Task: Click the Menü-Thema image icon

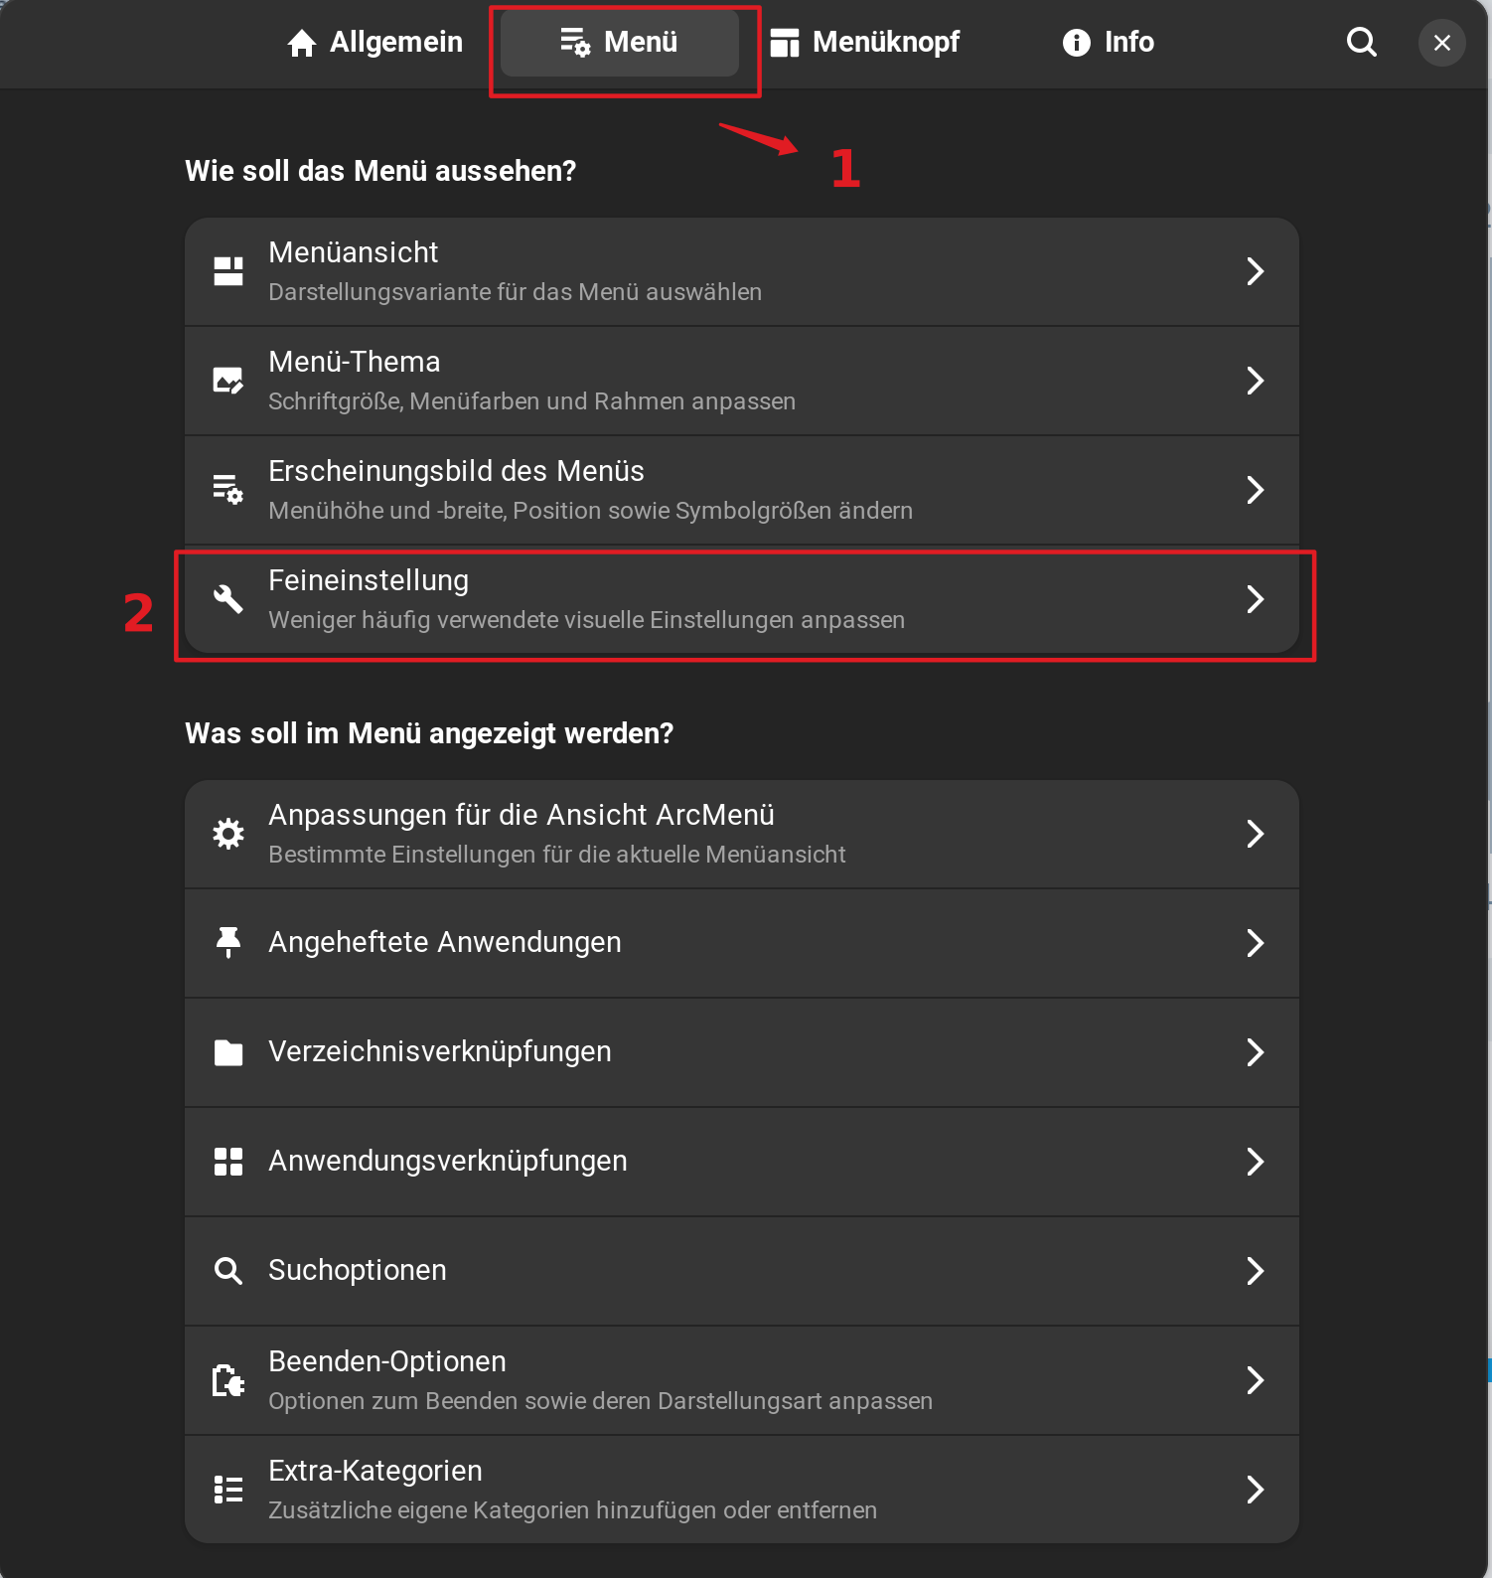Action: coord(228,381)
